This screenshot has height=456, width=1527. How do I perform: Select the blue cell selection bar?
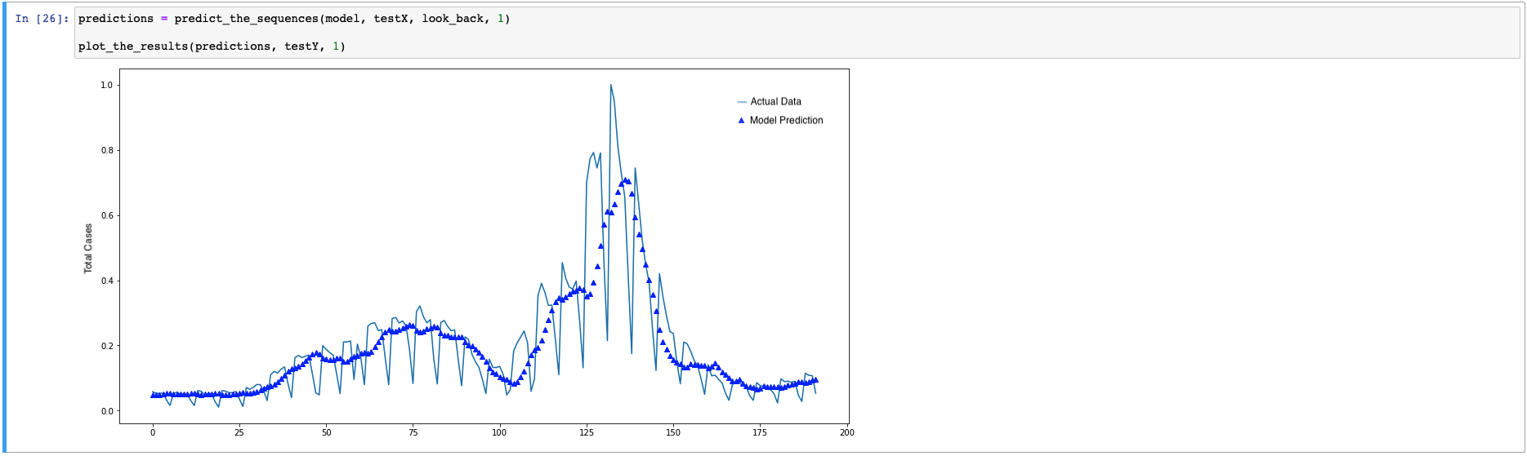click(4, 228)
